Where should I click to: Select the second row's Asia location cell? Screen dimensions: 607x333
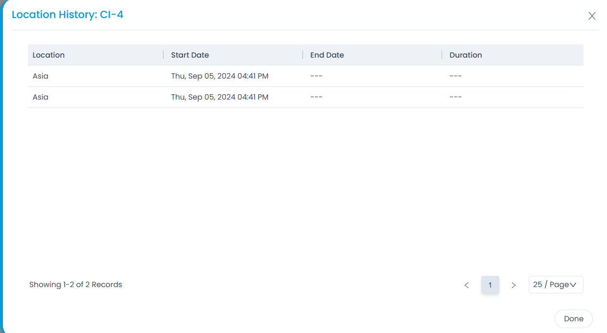pyautogui.click(x=41, y=97)
